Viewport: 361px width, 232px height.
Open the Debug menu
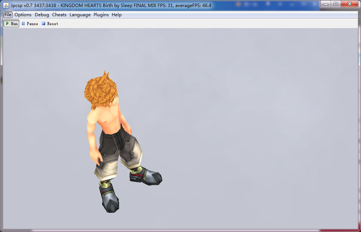pos(42,15)
